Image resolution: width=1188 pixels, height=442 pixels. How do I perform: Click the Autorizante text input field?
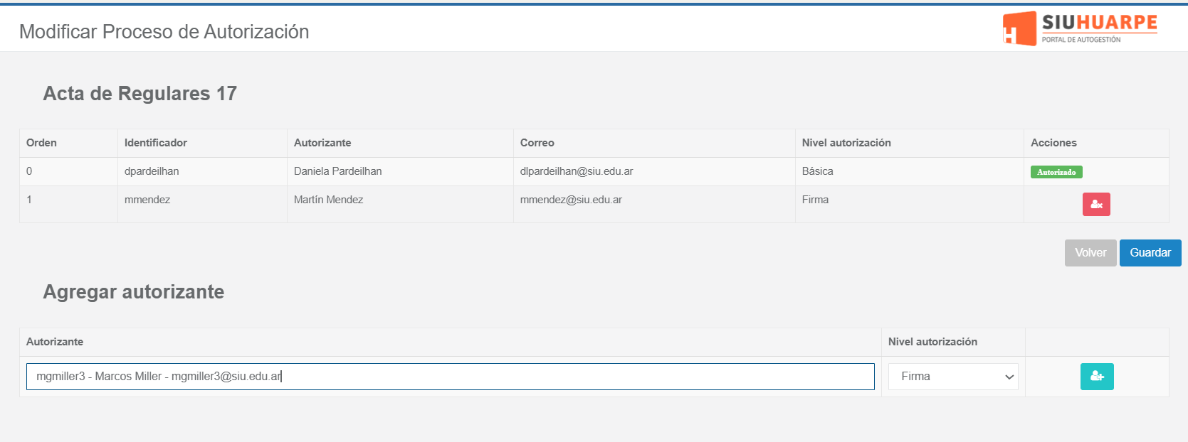(x=450, y=377)
